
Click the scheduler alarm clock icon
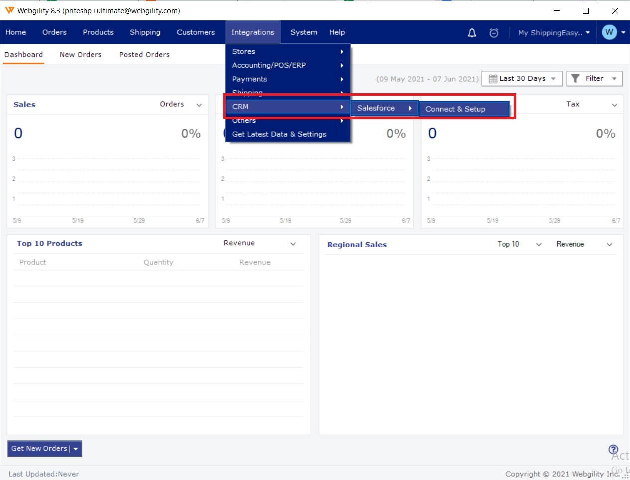(x=494, y=33)
